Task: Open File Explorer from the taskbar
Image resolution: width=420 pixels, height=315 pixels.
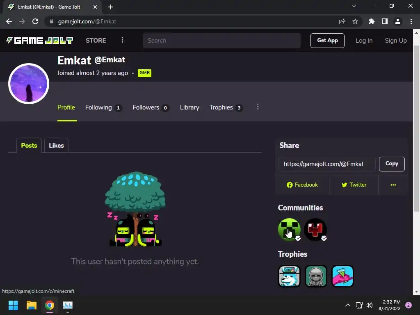Action: [31, 305]
